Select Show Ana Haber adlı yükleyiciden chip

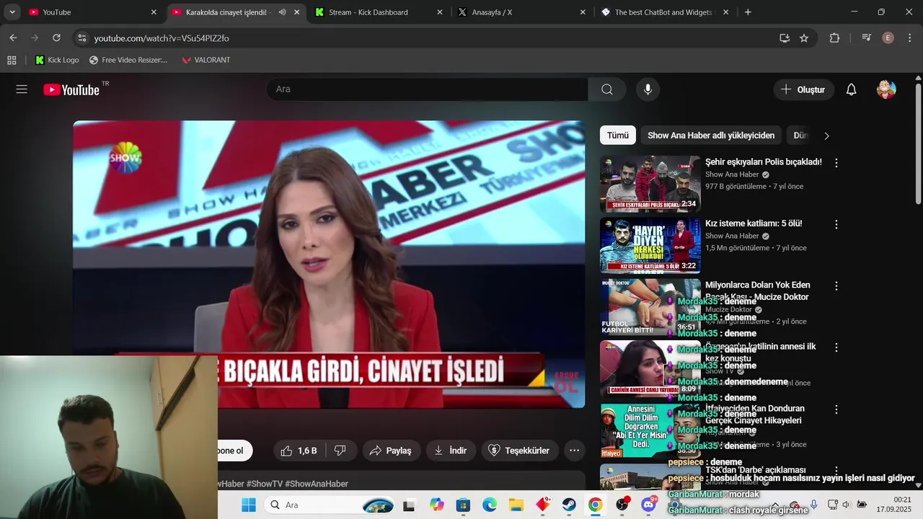711,136
